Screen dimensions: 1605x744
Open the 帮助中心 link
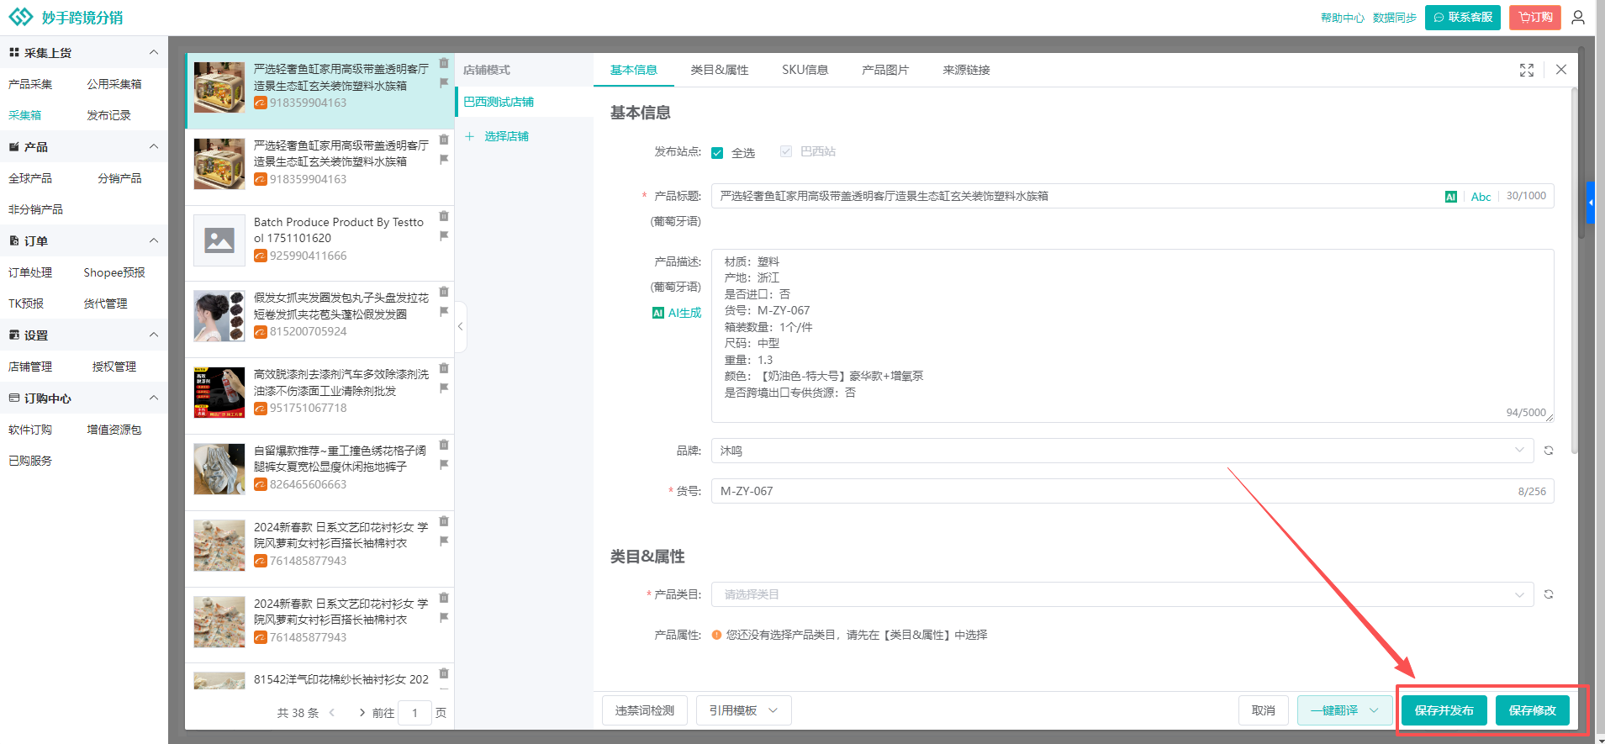click(1343, 18)
